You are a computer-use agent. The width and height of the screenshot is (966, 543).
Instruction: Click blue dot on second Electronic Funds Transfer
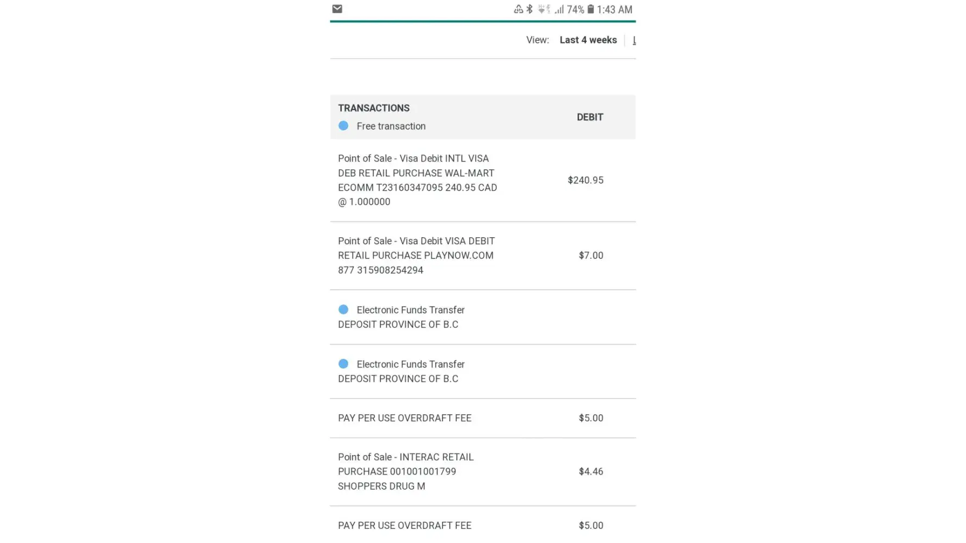343,364
